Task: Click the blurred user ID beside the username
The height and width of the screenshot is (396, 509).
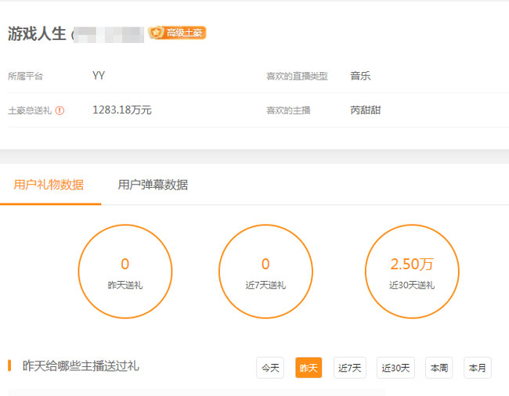Action: [110, 34]
